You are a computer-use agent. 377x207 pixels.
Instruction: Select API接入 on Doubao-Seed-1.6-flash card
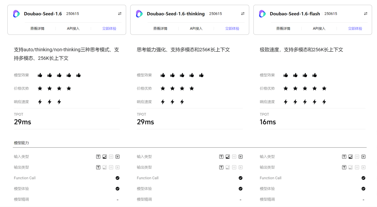pos(319,29)
